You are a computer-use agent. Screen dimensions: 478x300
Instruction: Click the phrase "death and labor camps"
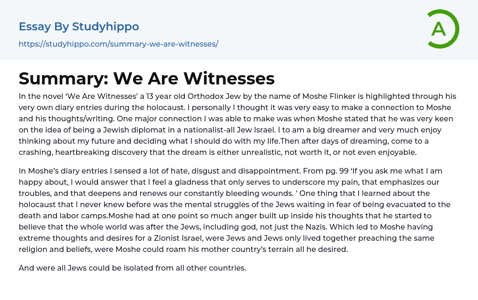[x=59, y=216]
